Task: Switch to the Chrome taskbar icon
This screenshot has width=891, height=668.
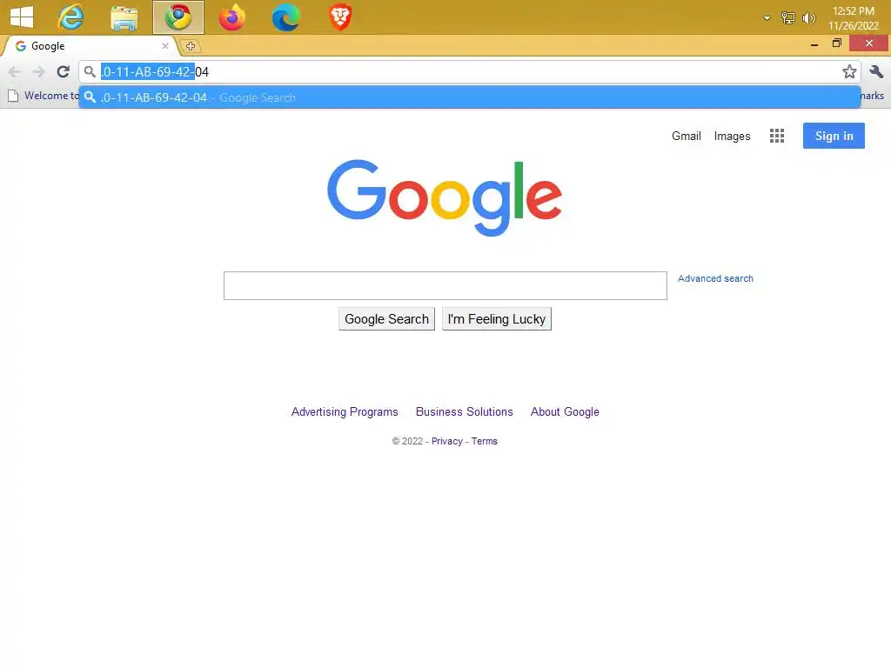Action: point(178,17)
